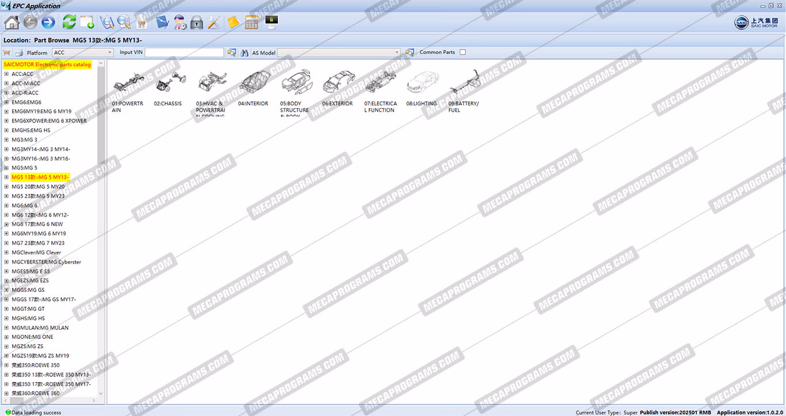786x416 pixels.
Task: Go to the Home screen icon
Action: [x=12, y=22]
